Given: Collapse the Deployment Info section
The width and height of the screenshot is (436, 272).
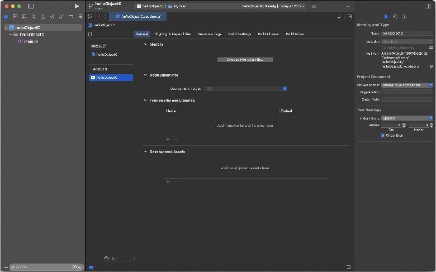Looking at the screenshot, I should (x=145, y=75).
